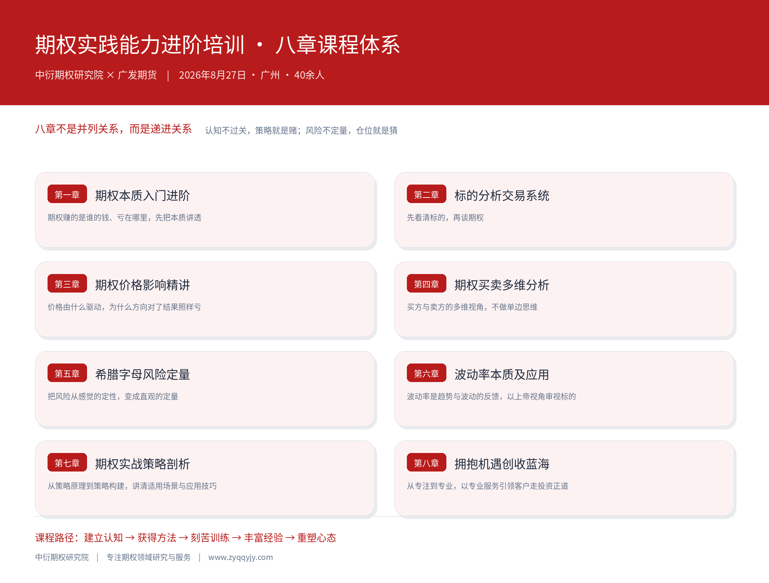
Task: Click the 第八章 badge
Action: (x=426, y=462)
